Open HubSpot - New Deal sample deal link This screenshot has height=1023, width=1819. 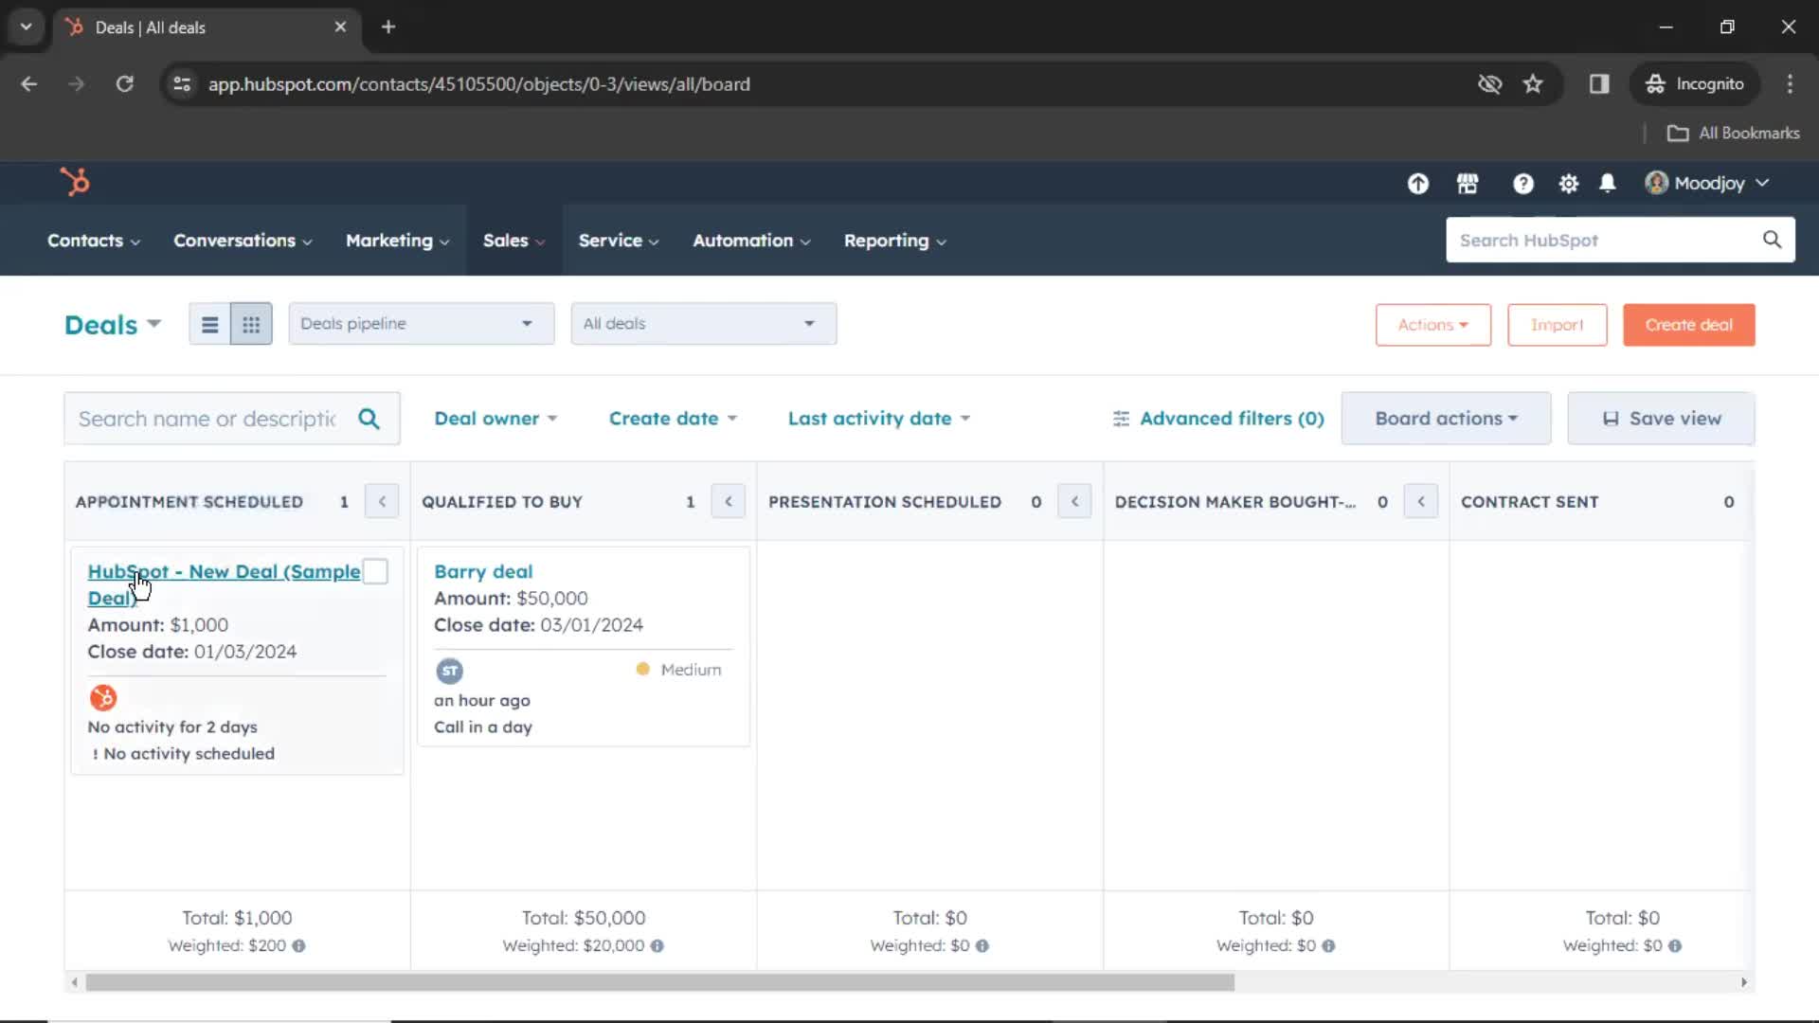[x=224, y=584]
